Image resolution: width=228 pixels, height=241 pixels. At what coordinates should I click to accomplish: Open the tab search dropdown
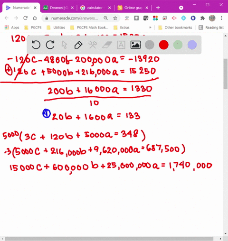pyautogui.click(x=181, y=8)
